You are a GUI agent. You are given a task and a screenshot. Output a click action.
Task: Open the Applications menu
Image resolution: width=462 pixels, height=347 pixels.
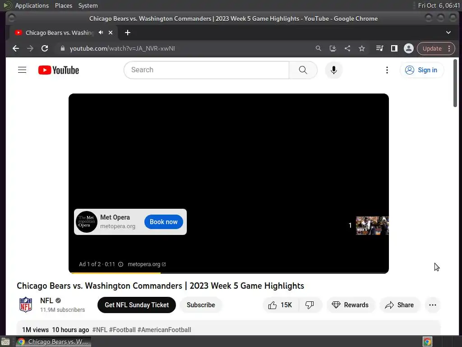[32, 5]
